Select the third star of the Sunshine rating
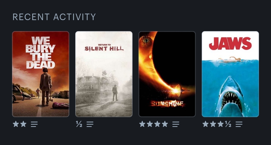Image resolution: width=271 pixels, height=145 pixels. point(157,124)
